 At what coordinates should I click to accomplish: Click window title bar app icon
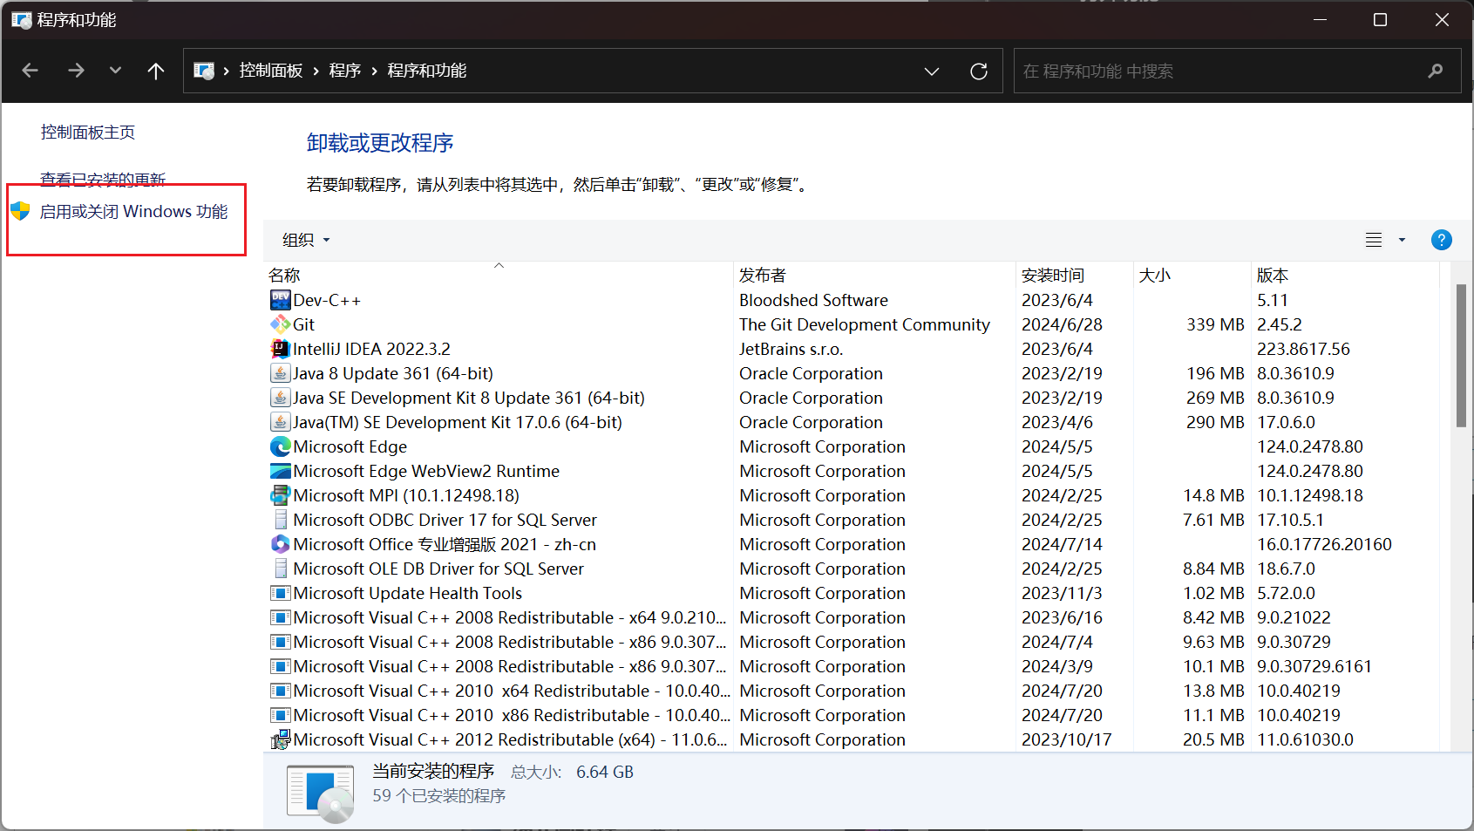click(x=21, y=20)
